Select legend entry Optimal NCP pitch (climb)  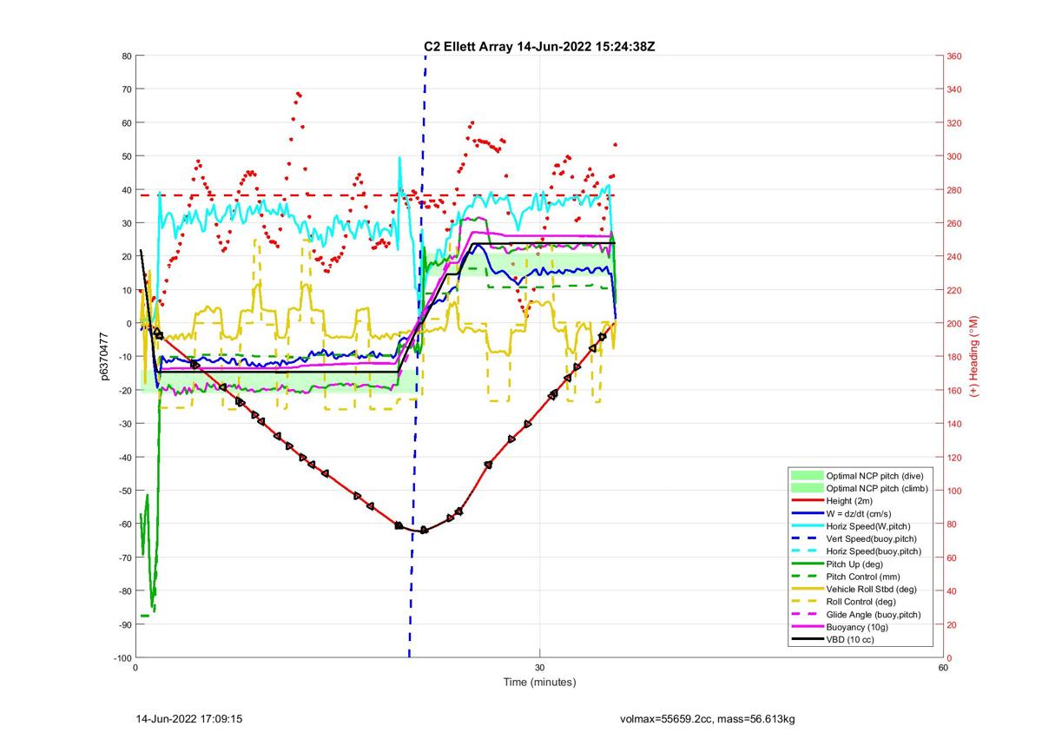[877, 488]
